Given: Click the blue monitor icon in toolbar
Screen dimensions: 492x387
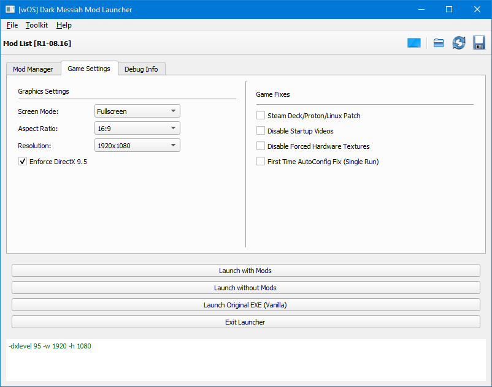Looking at the screenshot, I should tap(414, 43).
